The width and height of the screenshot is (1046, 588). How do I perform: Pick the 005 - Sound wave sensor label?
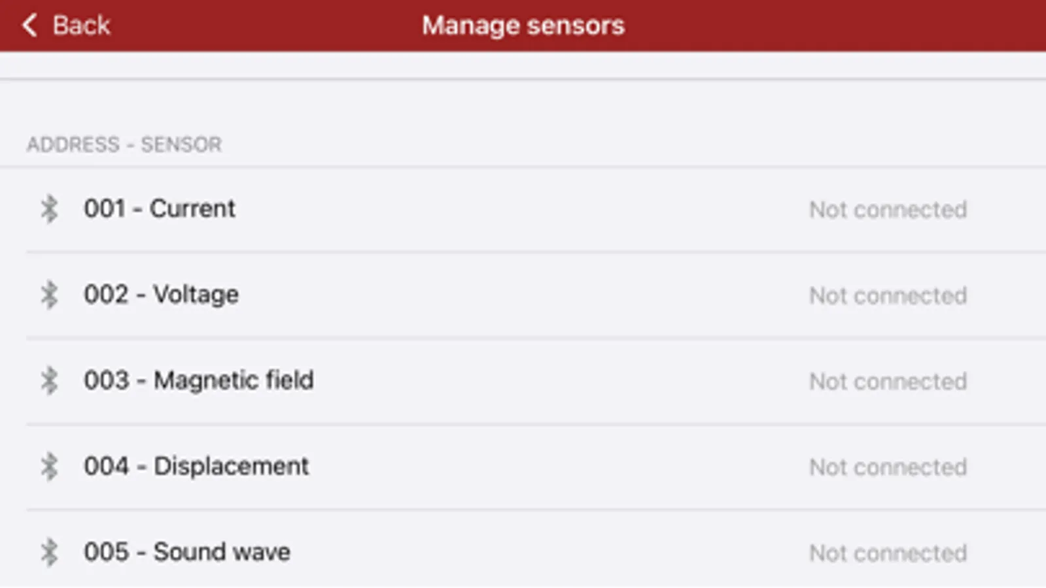click(187, 552)
